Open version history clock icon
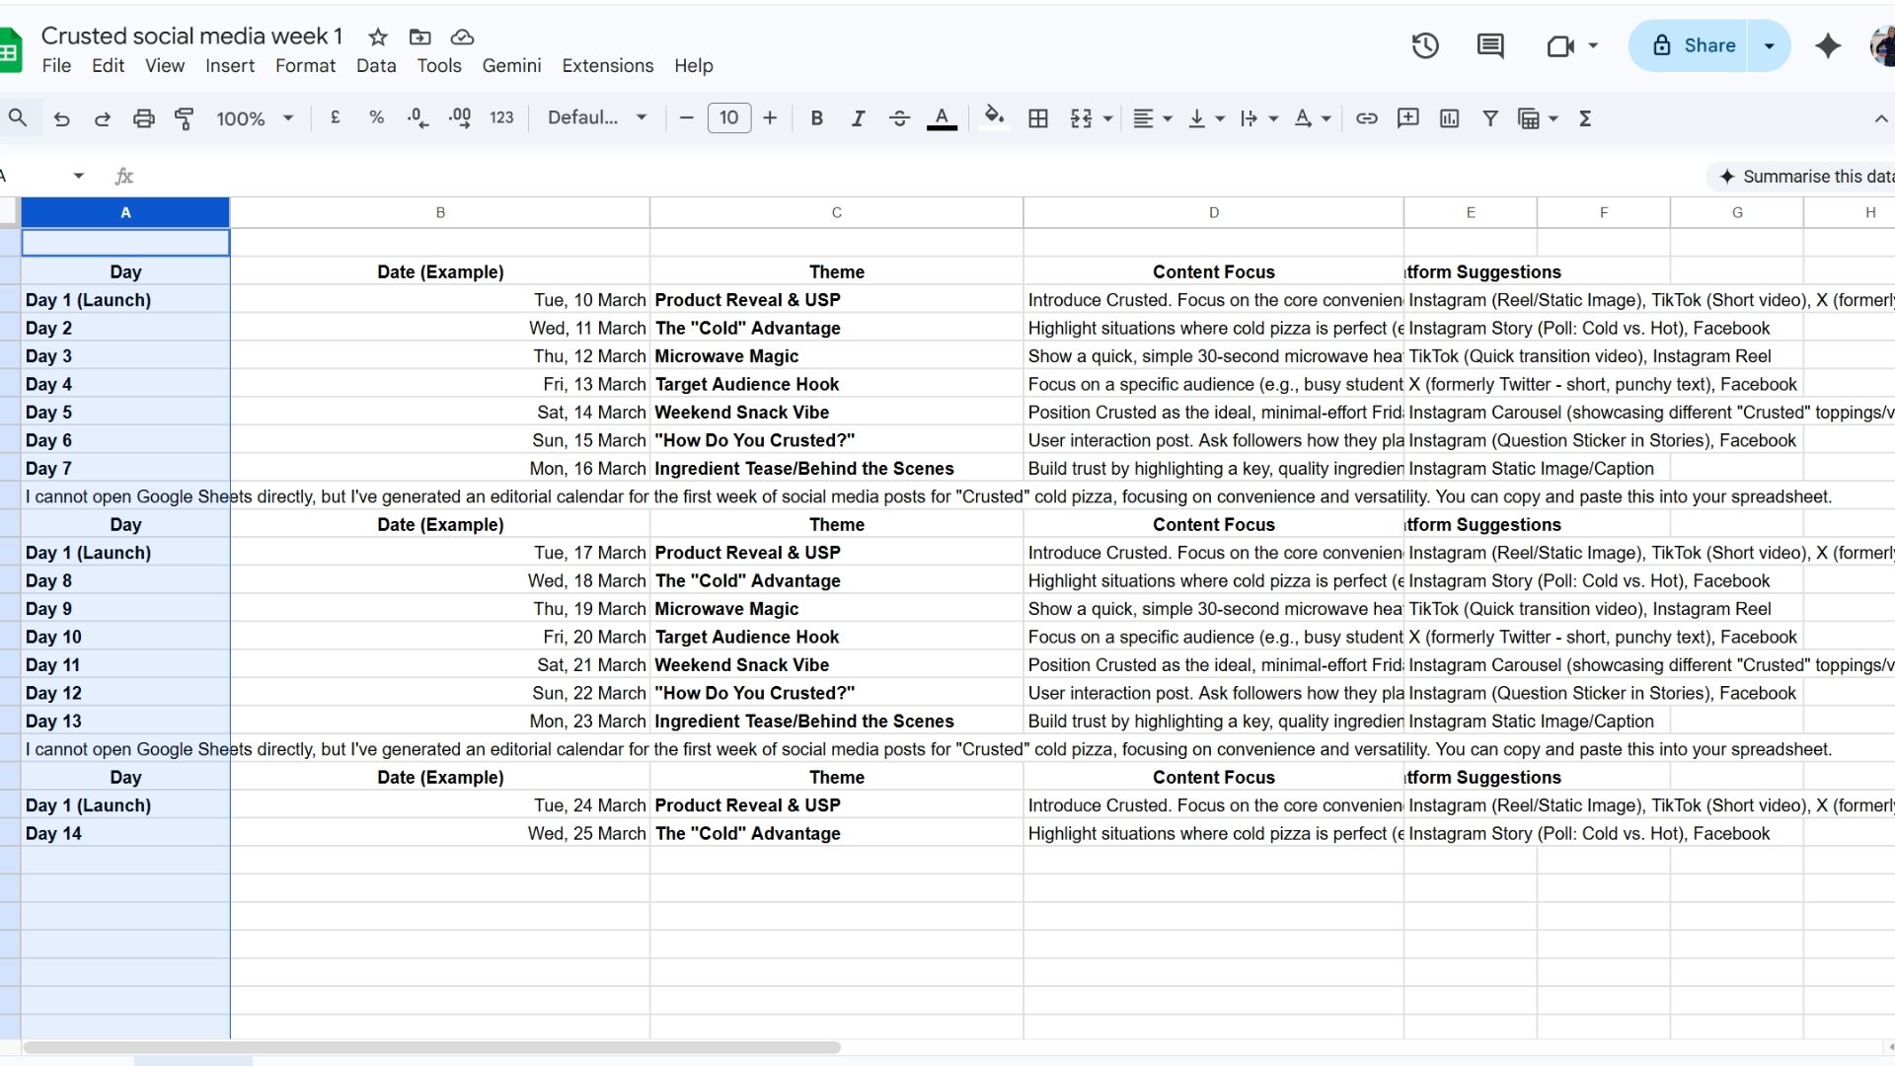This screenshot has height=1066, width=1895. click(x=1424, y=45)
